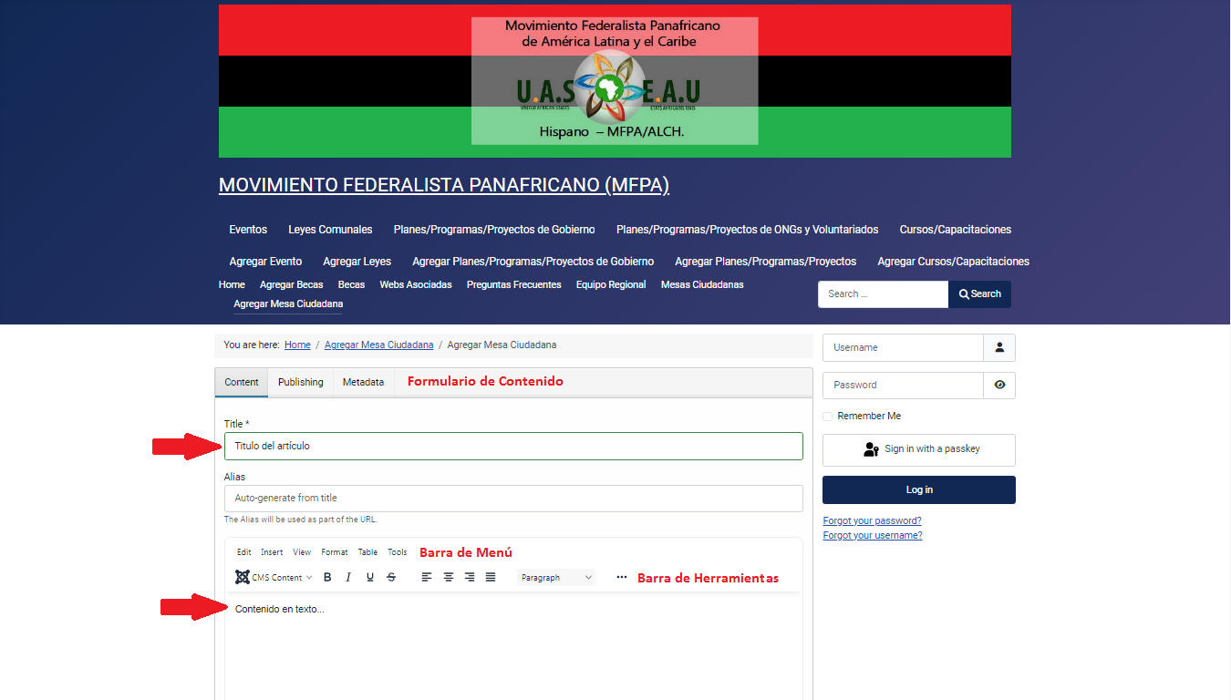The width and height of the screenshot is (1231, 700).
Task: Show password with the eye icon
Action: click(x=999, y=385)
